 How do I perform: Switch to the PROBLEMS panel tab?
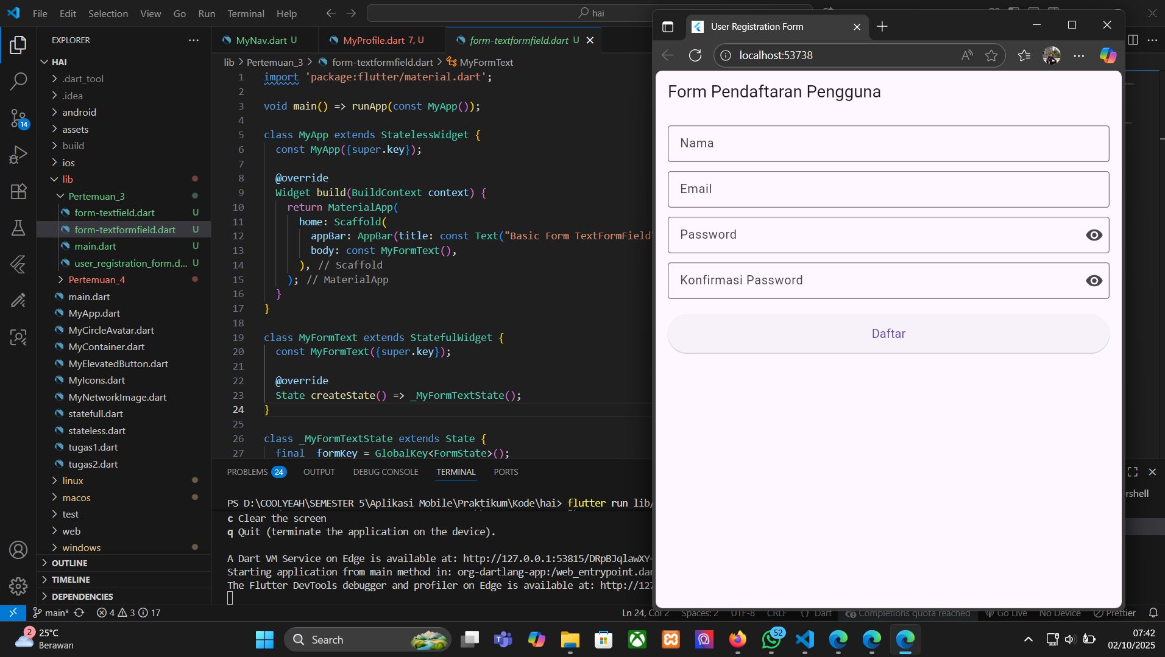click(x=247, y=472)
